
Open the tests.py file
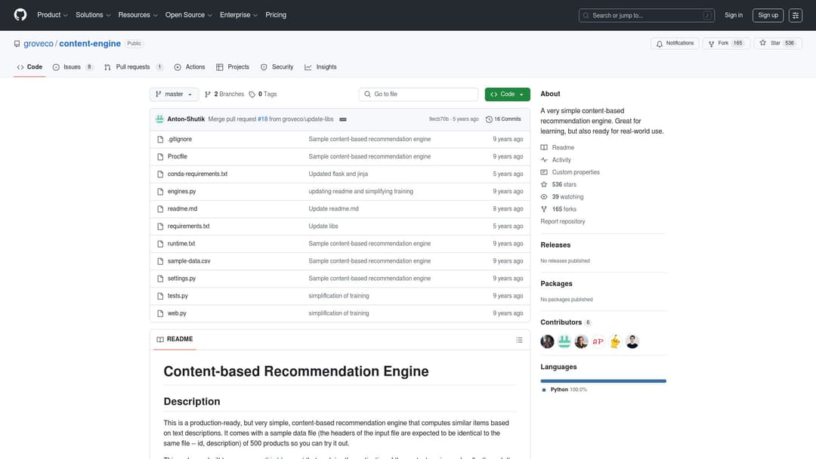click(x=178, y=296)
